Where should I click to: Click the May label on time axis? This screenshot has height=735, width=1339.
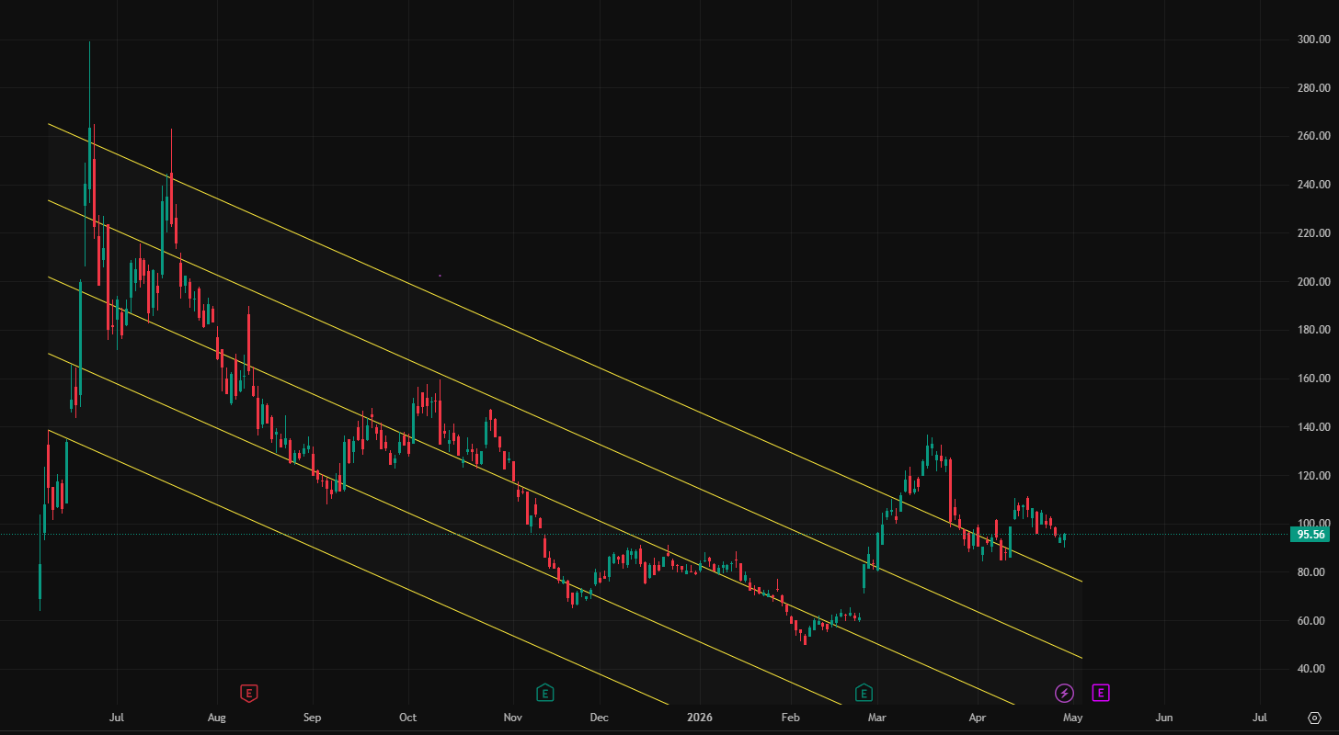[1072, 718]
